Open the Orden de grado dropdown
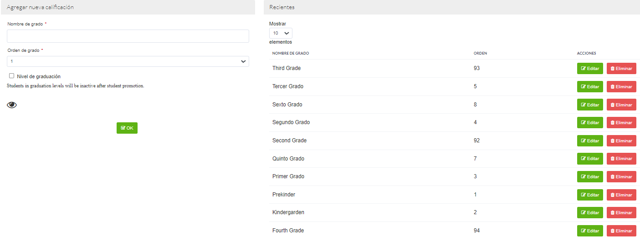 click(128, 61)
